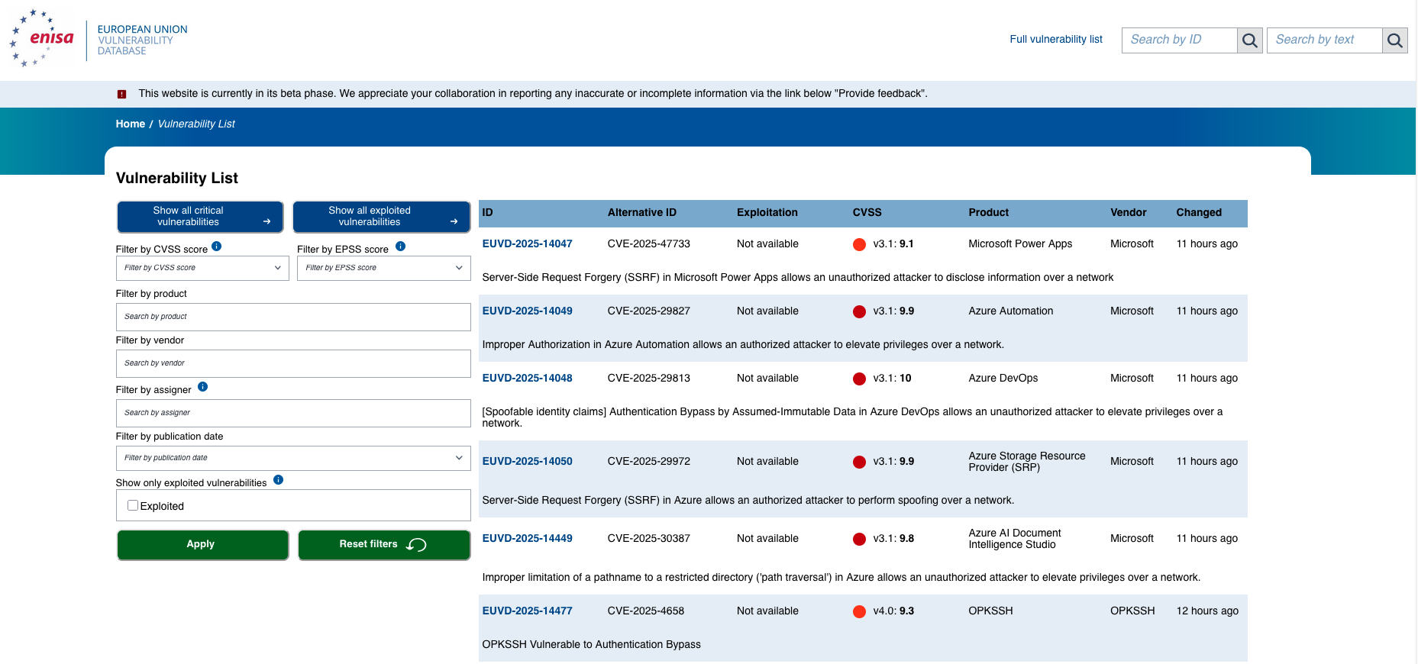Click the Azure Automation product cell
The height and width of the screenshot is (664, 1418).
click(x=1011, y=311)
